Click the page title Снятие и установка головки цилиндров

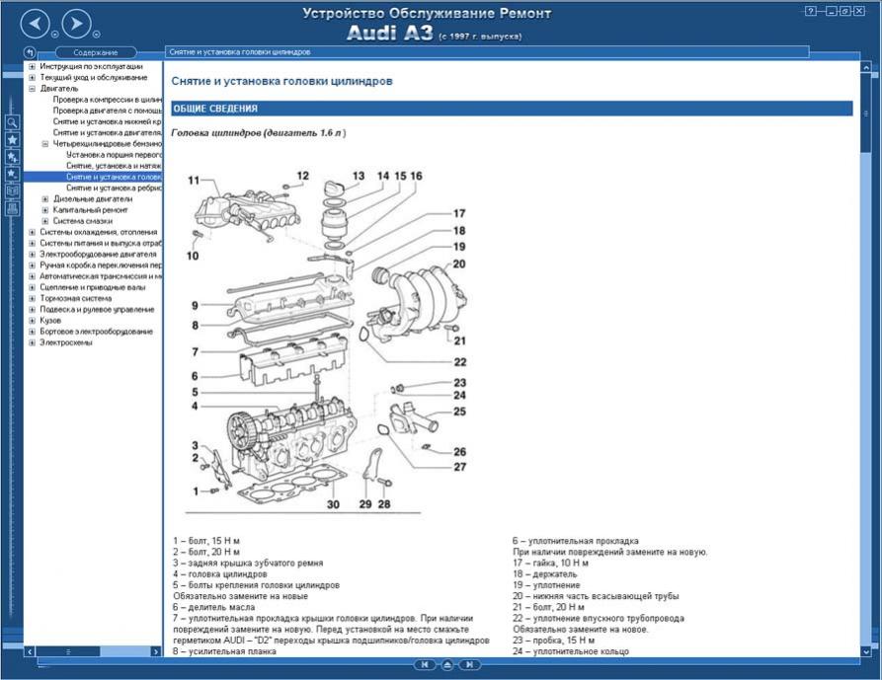click(281, 81)
